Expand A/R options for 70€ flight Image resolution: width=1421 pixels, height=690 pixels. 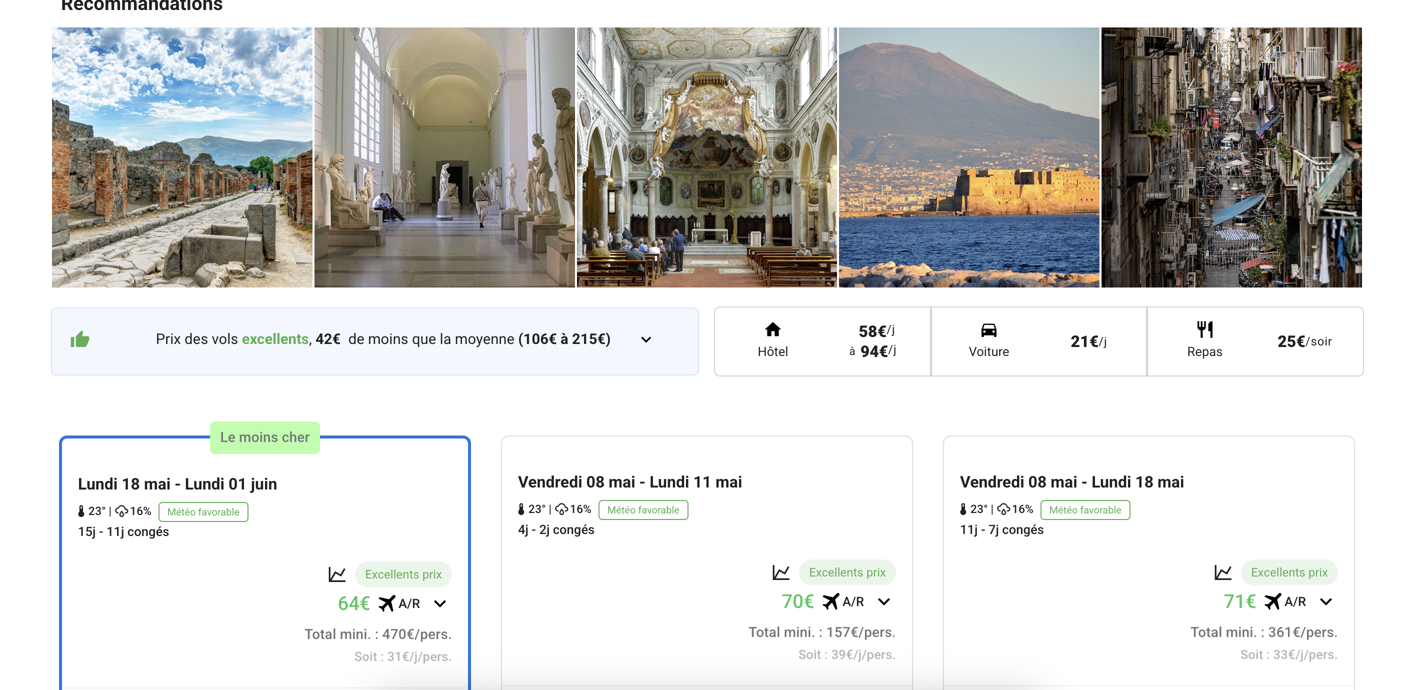pos(883,602)
